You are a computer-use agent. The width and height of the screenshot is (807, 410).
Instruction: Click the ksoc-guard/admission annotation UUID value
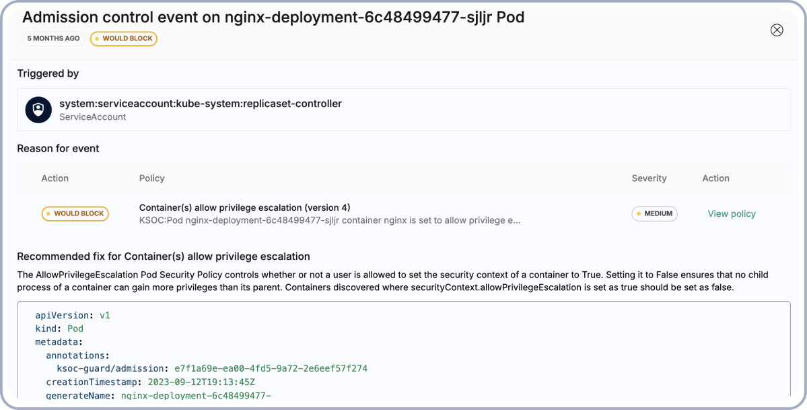click(x=271, y=368)
